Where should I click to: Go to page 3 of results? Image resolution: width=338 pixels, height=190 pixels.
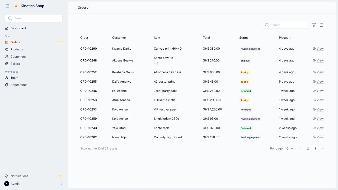[x=315, y=149]
